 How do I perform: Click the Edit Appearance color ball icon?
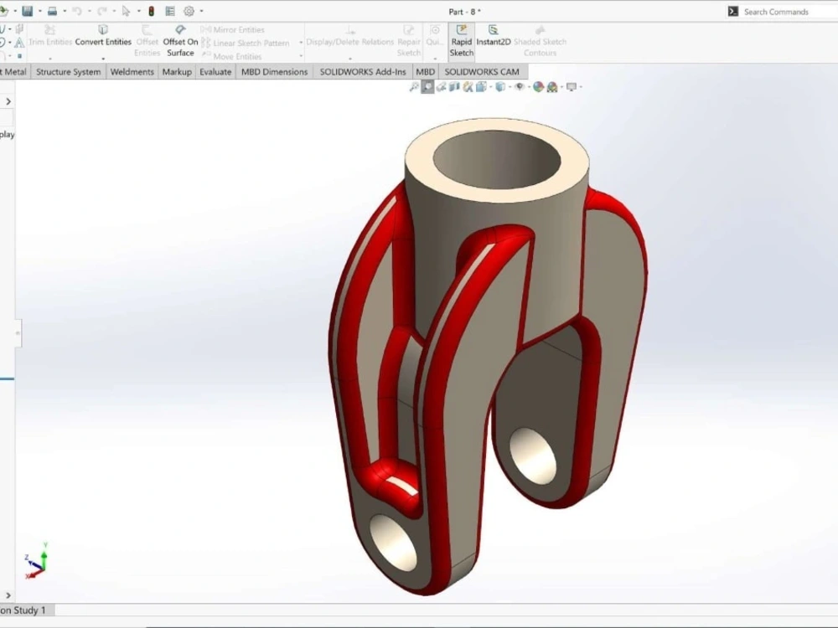click(x=538, y=86)
